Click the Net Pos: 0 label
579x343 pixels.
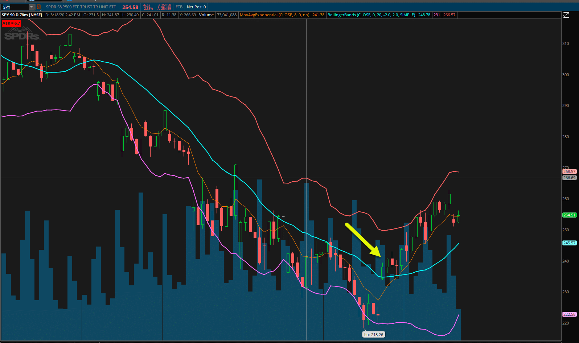196,7
